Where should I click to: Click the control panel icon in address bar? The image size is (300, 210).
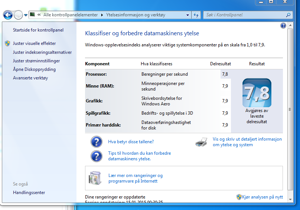pyautogui.click(x=33, y=14)
